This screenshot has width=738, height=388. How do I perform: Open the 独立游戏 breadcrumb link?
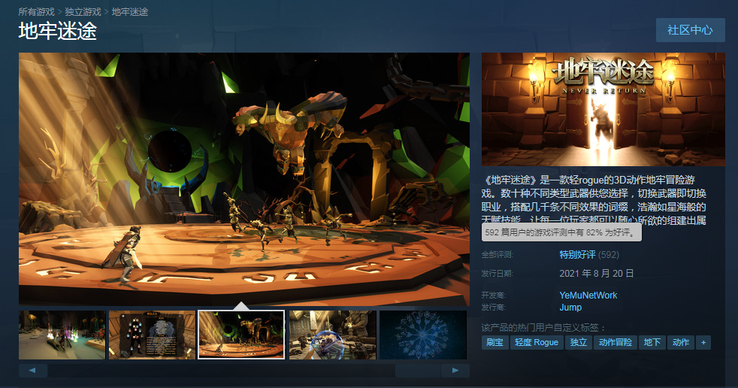coord(83,12)
